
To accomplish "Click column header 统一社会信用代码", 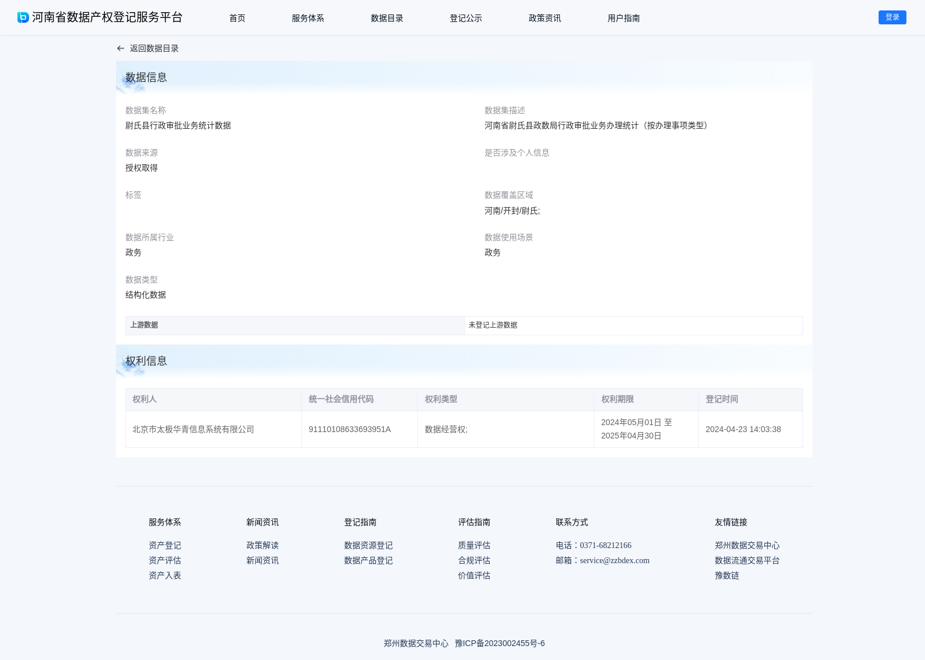I will (x=341, y=399).
